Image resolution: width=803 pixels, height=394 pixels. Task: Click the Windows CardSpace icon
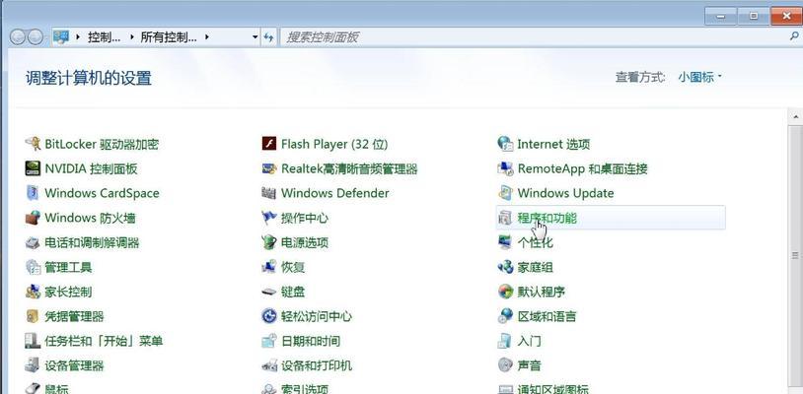(x=33, y=193)
